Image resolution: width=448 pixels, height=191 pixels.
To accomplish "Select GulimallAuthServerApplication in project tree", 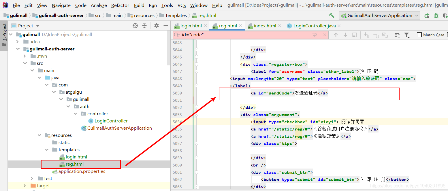I will pos(119,128).
